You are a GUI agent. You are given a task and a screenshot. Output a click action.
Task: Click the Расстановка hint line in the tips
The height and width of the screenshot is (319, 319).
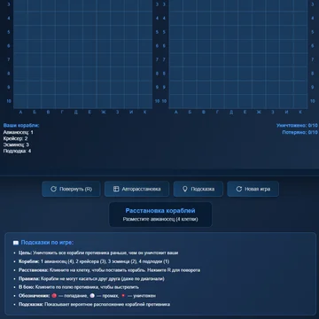point(109,270)
